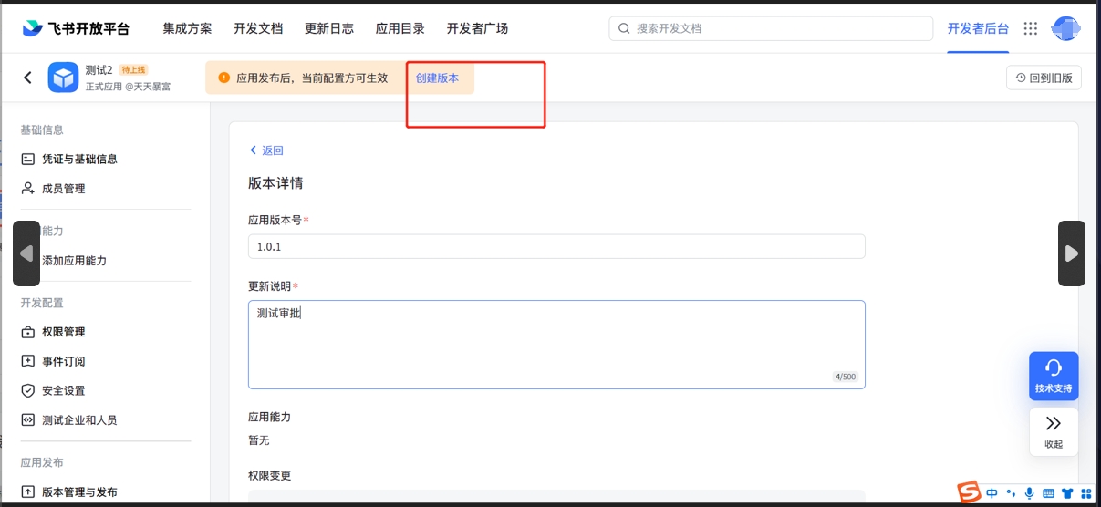Open the 集成方案 menu
The image size is (1101, 507).
(187, 28)
